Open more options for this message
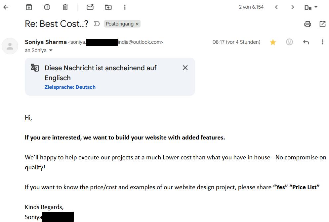The image size is (329, 222). coord(322,42)
